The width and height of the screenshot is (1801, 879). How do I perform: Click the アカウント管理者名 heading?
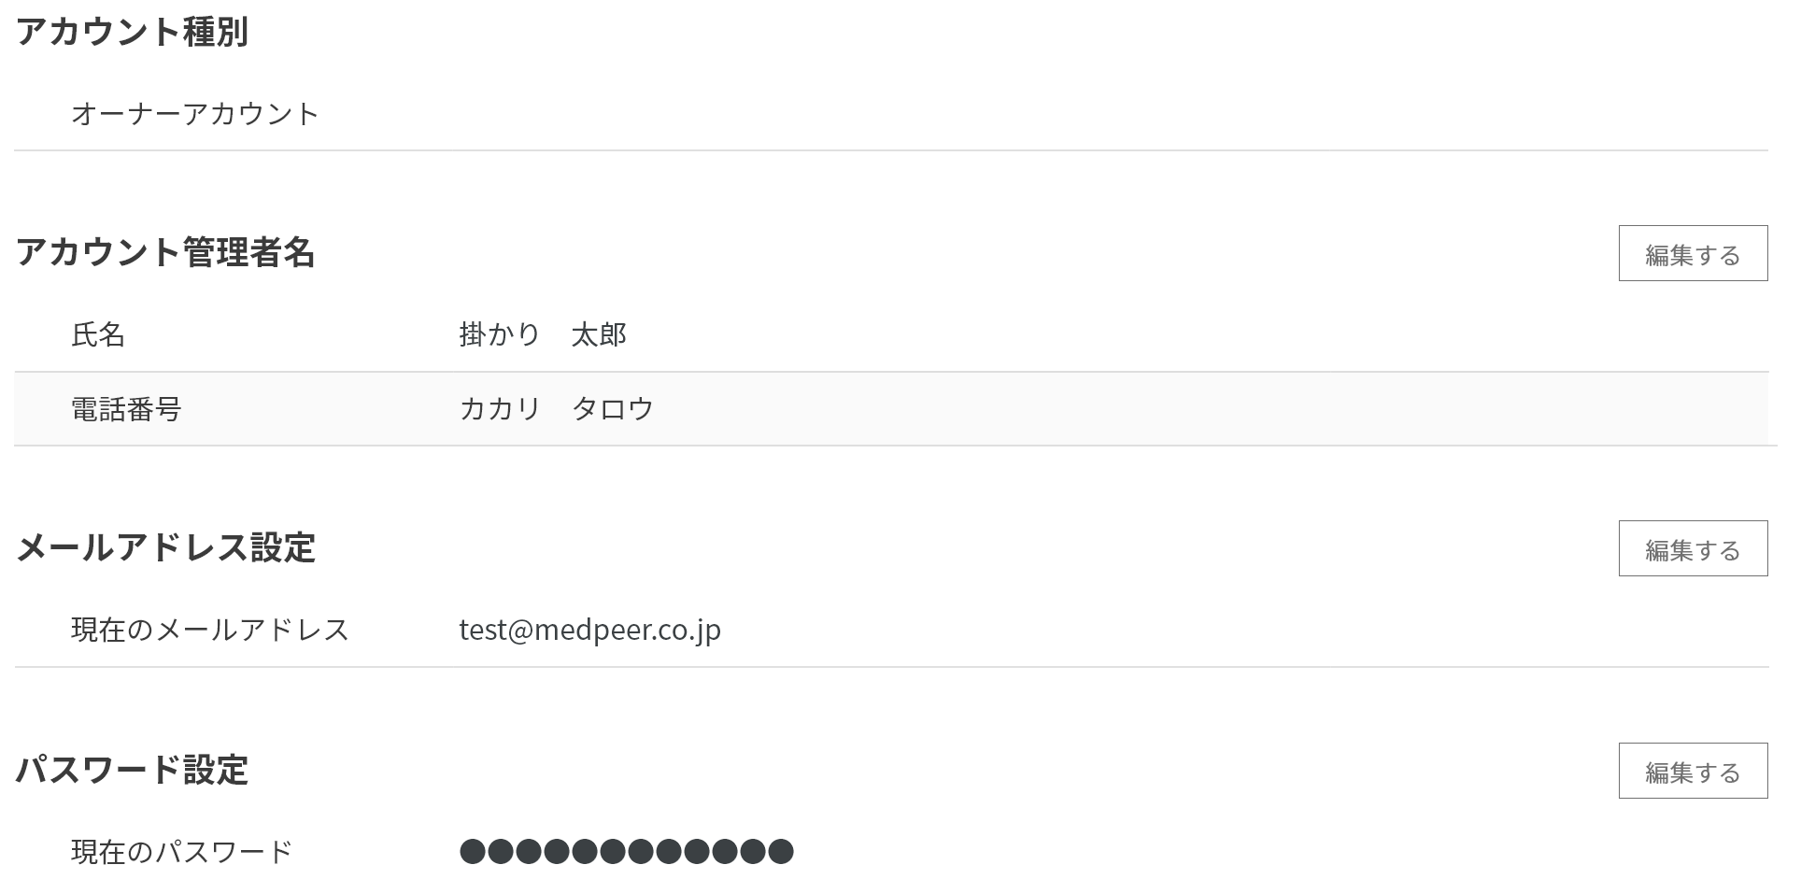click(x=165, y=252)
